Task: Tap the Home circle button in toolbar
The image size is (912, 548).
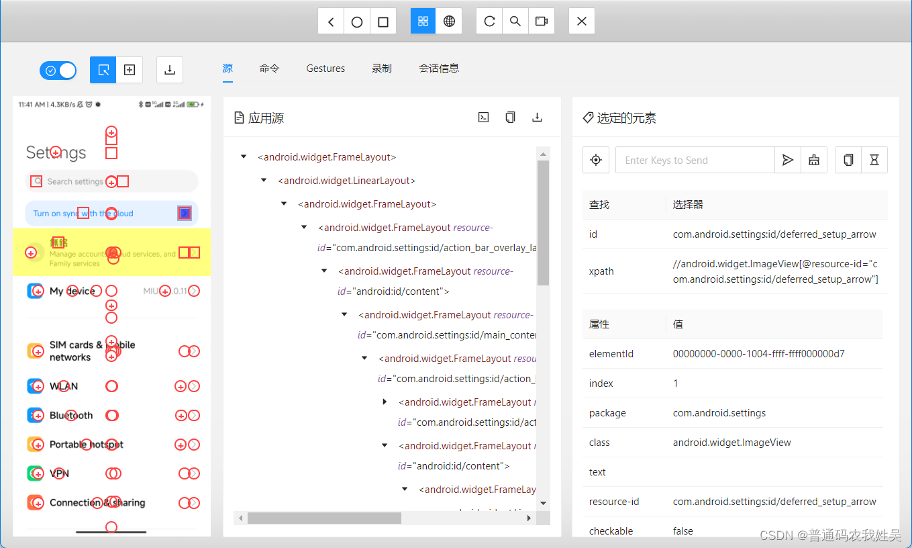Action: [357, 21]
